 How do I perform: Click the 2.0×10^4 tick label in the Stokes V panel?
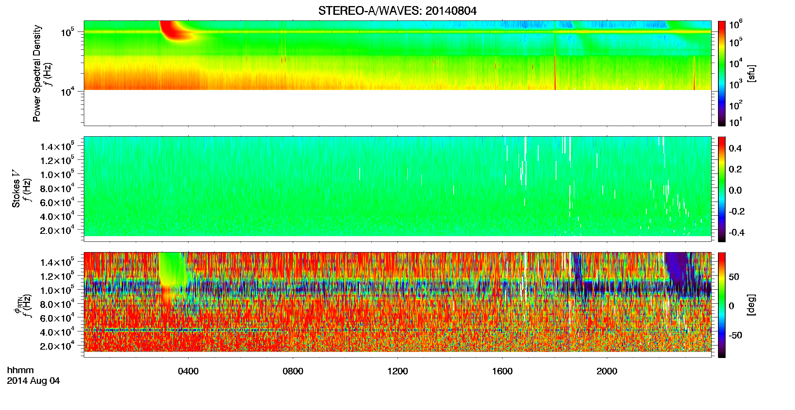[57, 230]
